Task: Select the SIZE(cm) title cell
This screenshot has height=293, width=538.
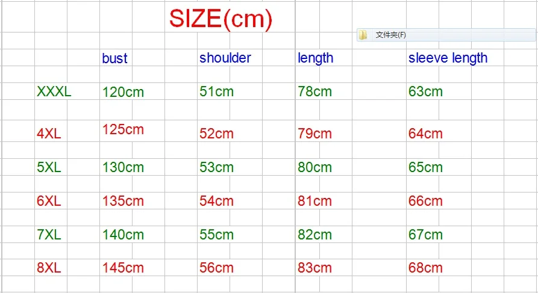Action: 221,19
